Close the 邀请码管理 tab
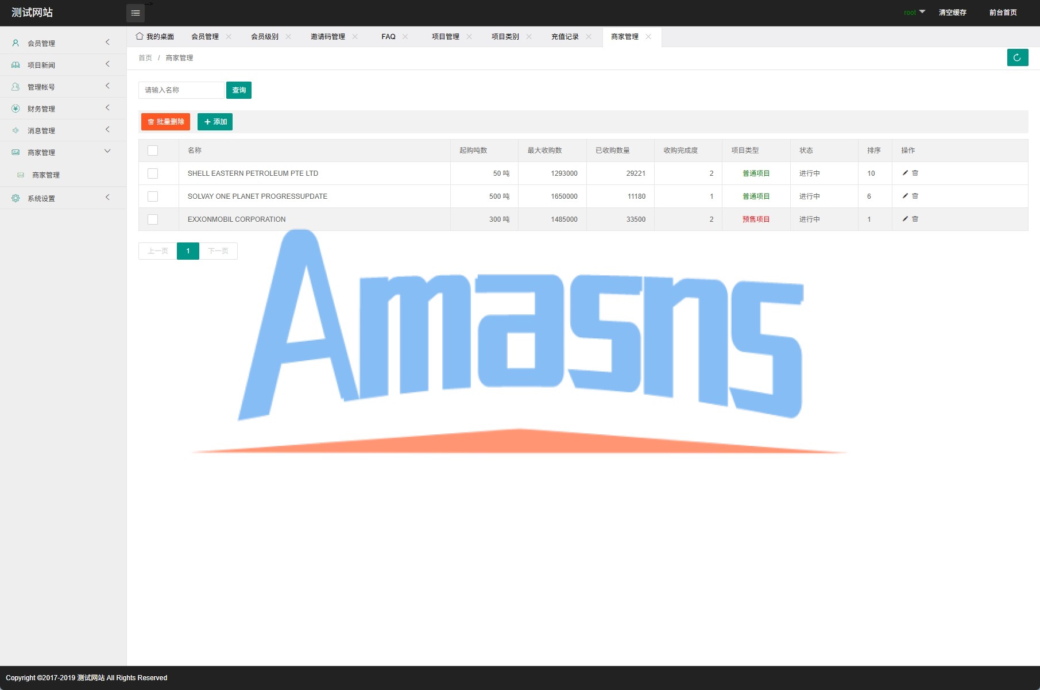1040x690 pixels. [355, 37]
